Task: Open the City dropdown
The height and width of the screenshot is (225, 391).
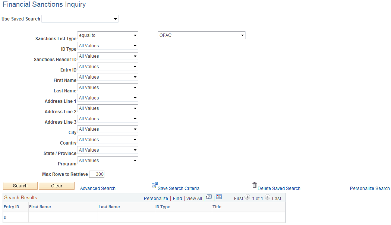Action: tap(108, 130)
